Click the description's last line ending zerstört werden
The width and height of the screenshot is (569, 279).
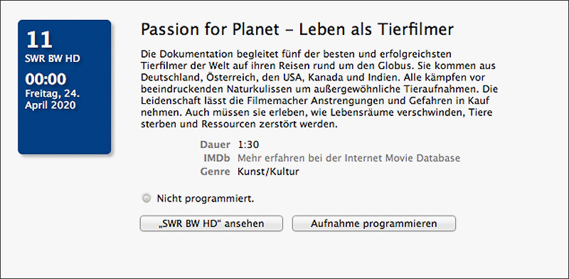[239, 125]
